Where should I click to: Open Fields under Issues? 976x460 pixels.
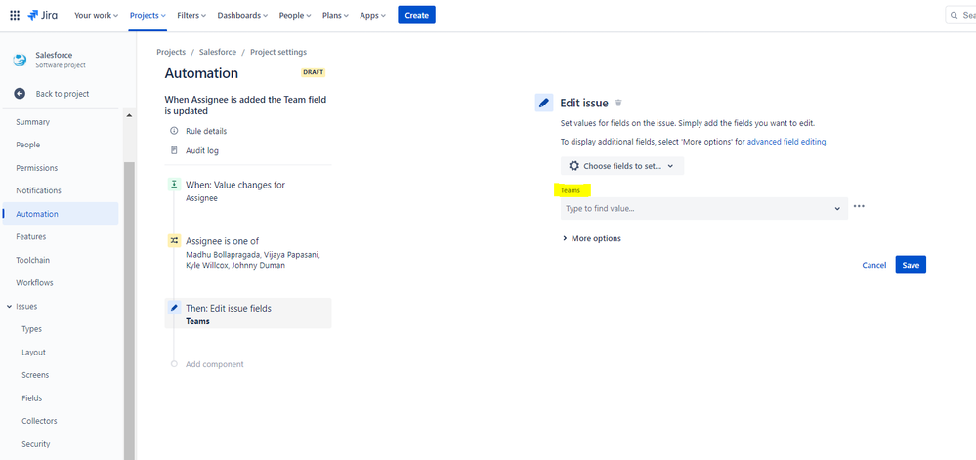click(x=31, y=397)
